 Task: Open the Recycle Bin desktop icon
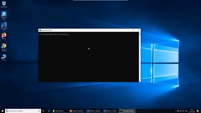click(4, 4)
